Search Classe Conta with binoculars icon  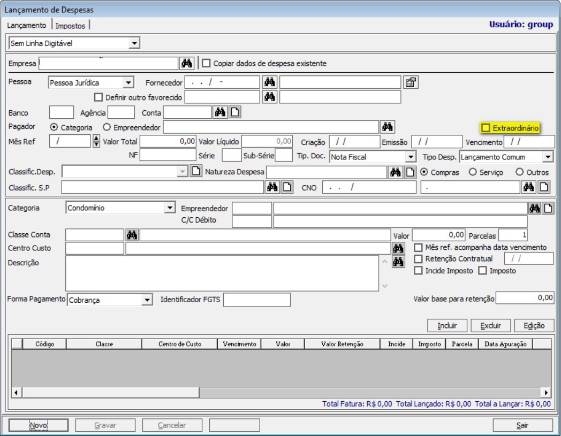click(x=132, y=235)
